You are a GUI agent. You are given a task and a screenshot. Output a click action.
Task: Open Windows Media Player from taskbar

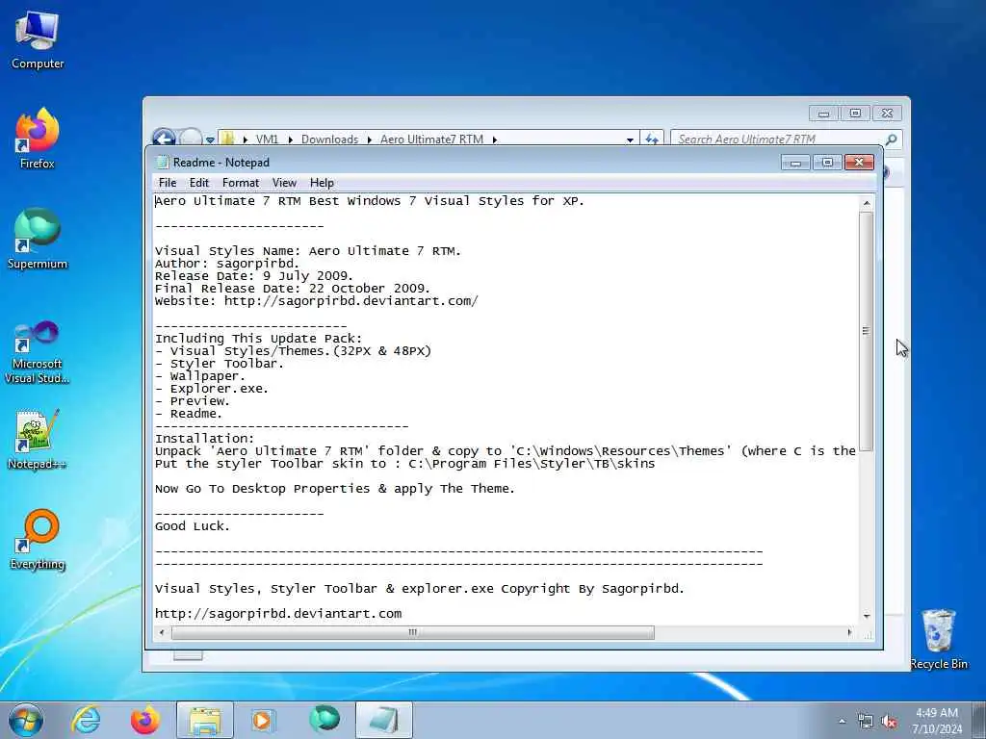262,720
